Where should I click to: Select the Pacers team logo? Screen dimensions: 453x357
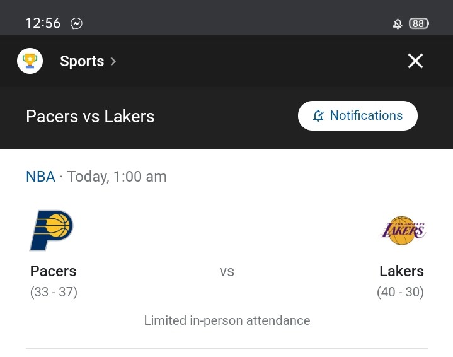point(52,230)
